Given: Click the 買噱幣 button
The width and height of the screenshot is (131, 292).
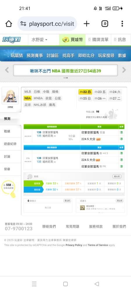Looking at the screenshot, I should [x=72, y=40].
